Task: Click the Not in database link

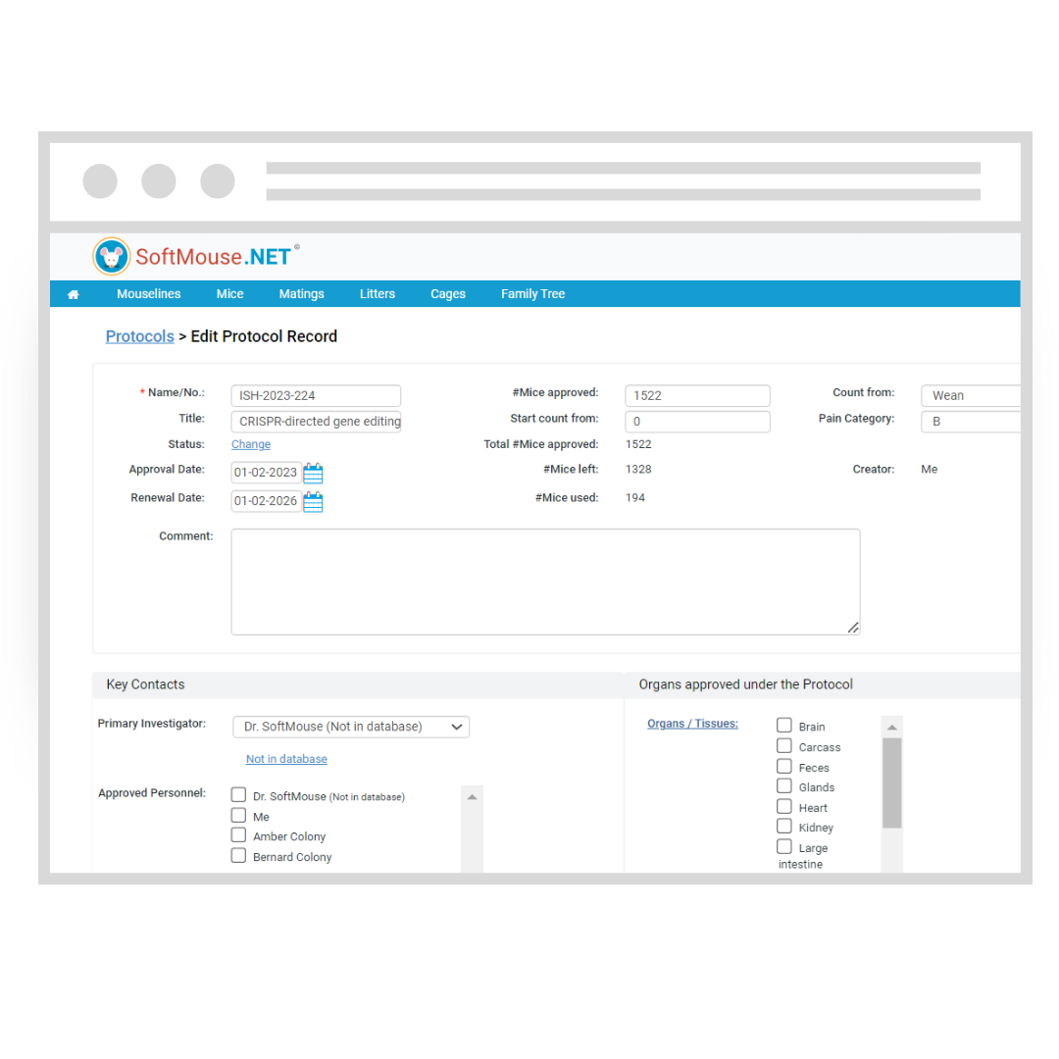Action: click(286, 759)
